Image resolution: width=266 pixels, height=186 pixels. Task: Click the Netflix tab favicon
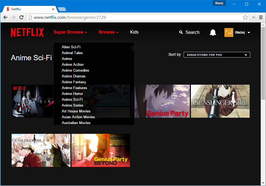coord(8,9)
